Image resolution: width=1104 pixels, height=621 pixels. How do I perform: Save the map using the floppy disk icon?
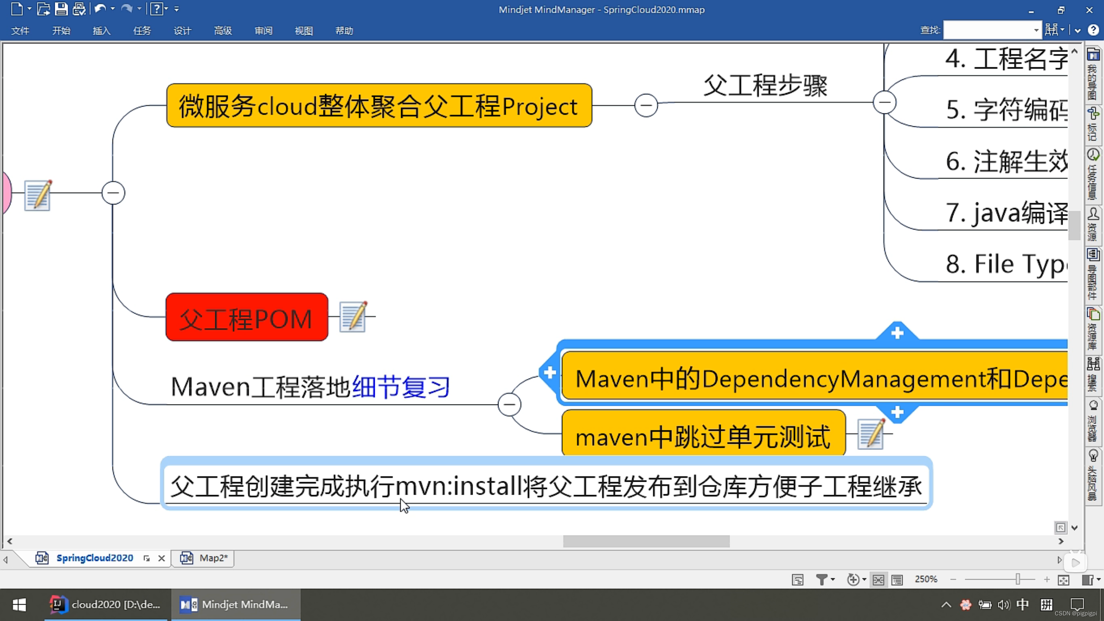61,9
